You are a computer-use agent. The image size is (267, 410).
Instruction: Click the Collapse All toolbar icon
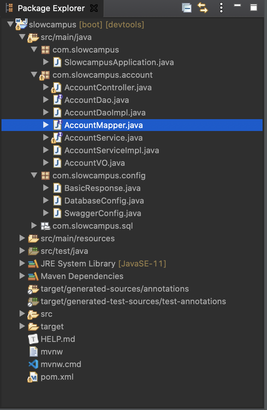pos(186,8)
